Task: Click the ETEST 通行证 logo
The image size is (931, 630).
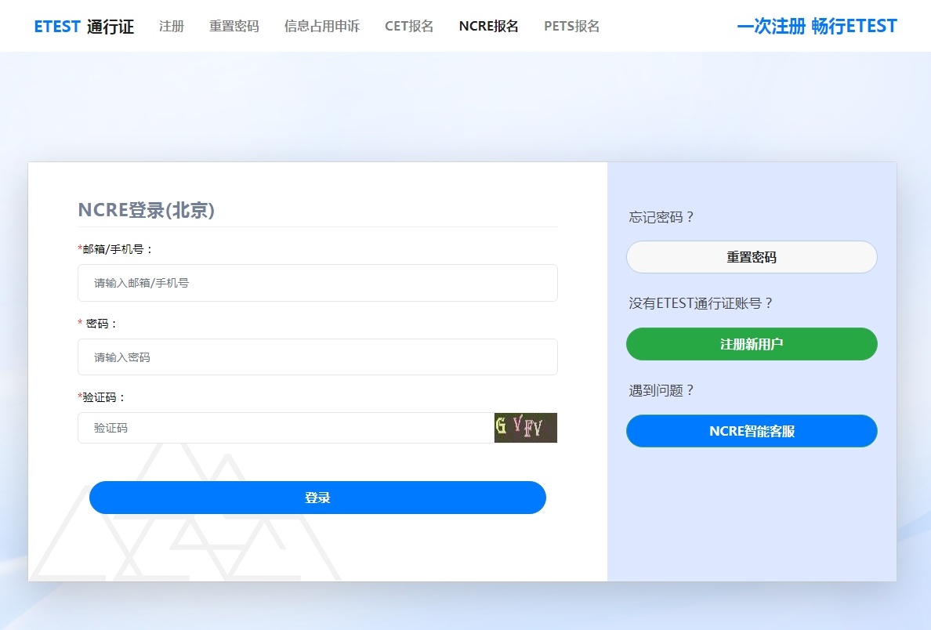Action: click(x=84, y=27)
